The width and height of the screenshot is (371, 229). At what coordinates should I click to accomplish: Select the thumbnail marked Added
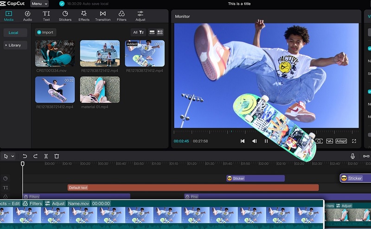[x=145, y=53]
